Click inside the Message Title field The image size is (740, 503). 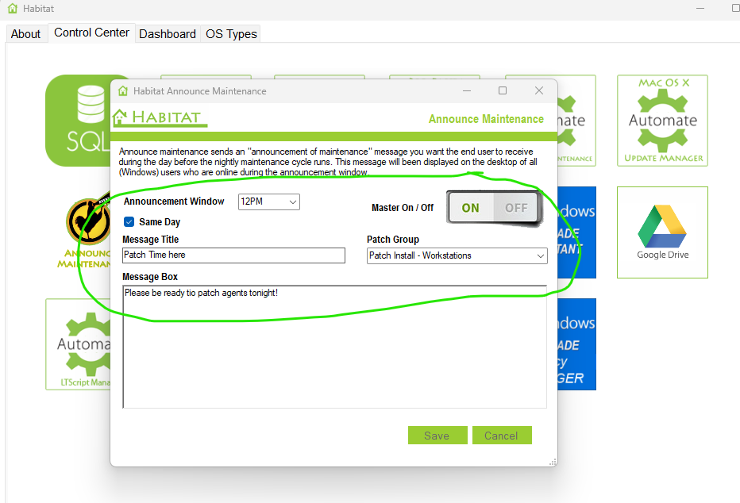[x=233, y=255]
